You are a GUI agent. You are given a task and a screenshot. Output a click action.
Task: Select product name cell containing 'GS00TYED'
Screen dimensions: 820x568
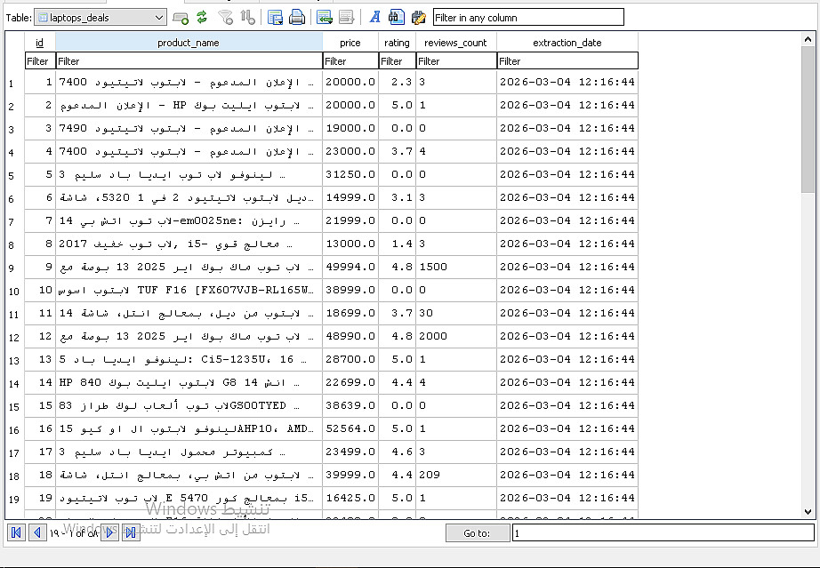[x=189, y=405]
